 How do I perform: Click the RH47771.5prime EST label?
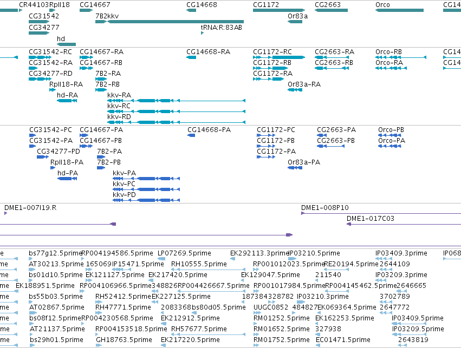123,307
